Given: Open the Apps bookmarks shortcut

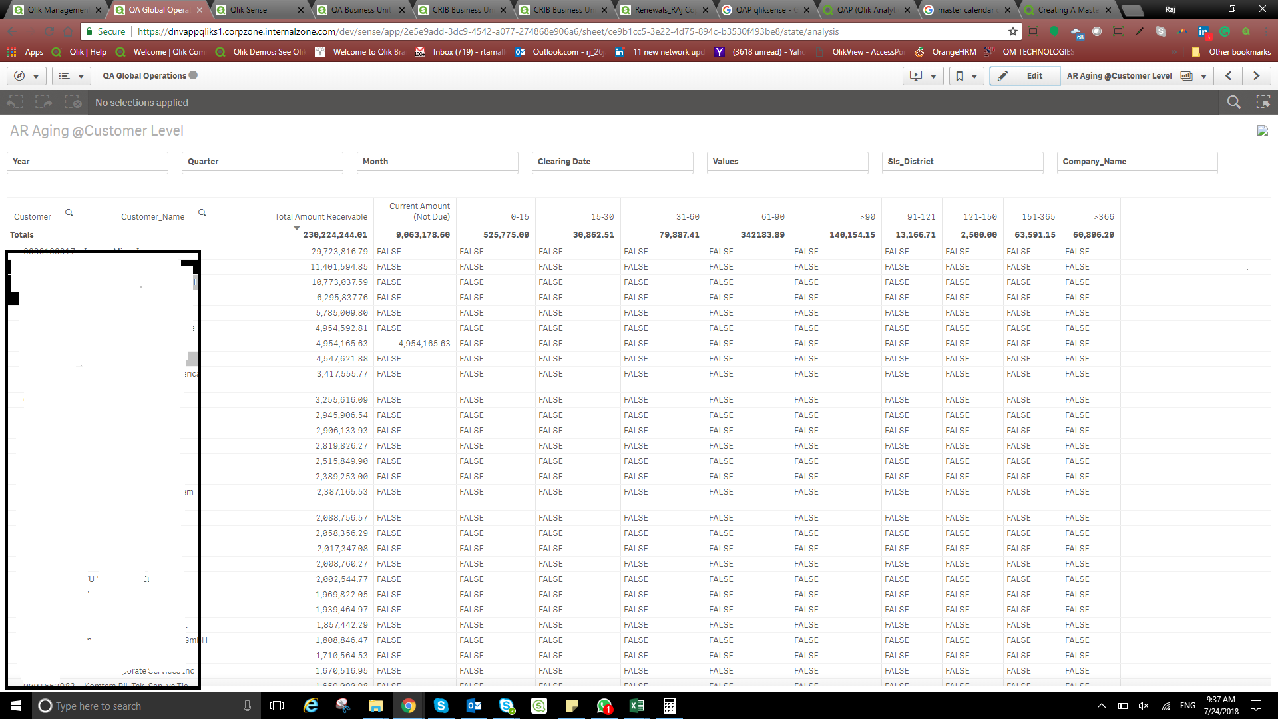Looking at the screenshot, I should (25, 52).
